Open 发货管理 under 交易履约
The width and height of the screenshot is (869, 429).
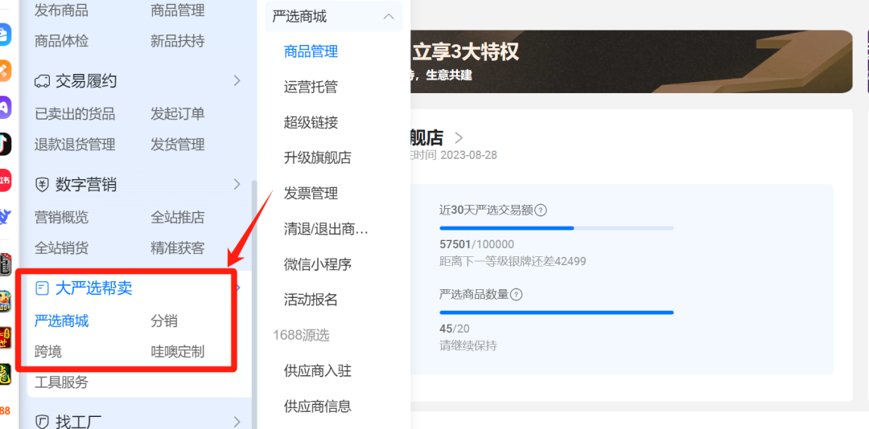point(178,145)
